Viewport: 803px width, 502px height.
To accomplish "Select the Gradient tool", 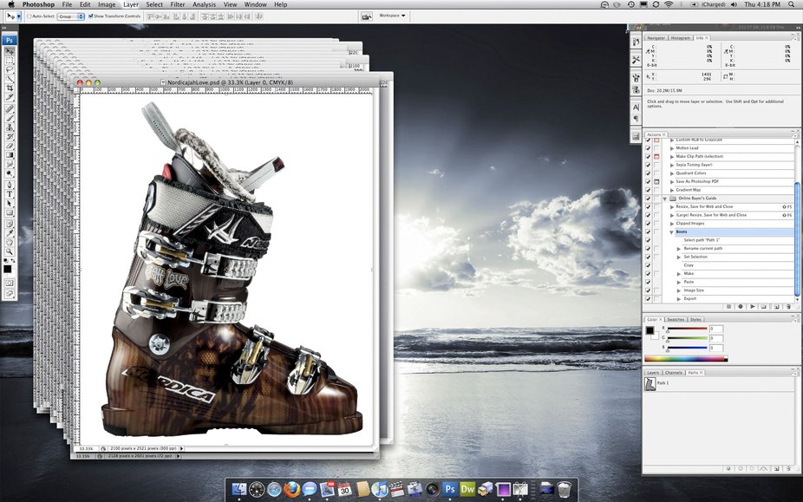I will (10, 155).
